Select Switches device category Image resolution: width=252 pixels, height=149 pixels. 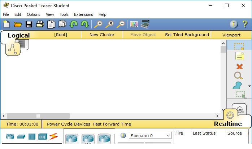click(x=21, y=137)
